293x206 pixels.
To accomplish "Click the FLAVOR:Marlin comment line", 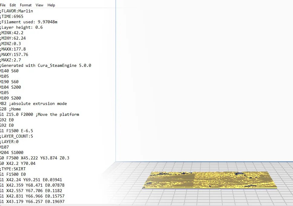I will click(x=17, y=11).
